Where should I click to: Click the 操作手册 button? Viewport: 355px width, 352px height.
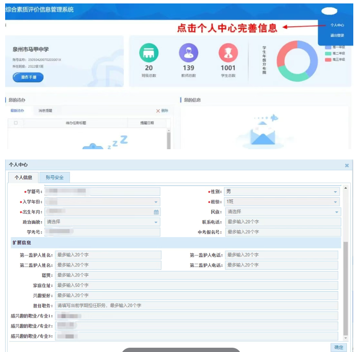point(28,77)
